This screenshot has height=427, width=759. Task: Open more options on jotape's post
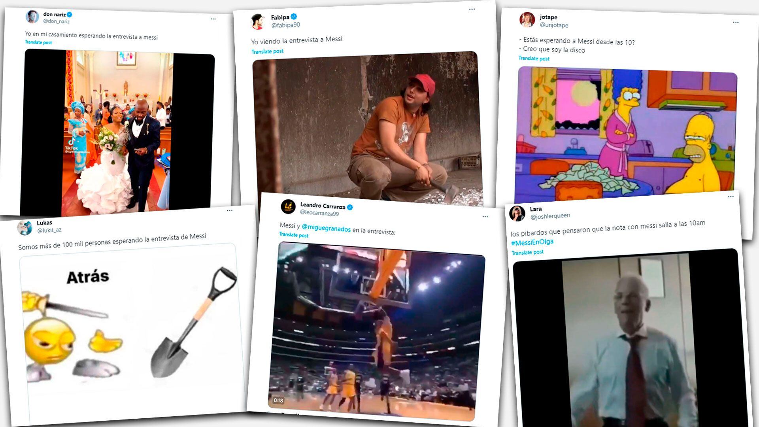(x=736, y=23)
